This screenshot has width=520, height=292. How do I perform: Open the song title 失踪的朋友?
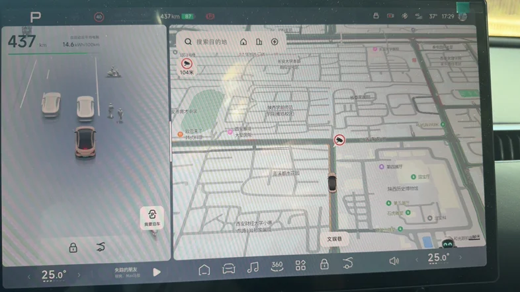pos(126,270)
